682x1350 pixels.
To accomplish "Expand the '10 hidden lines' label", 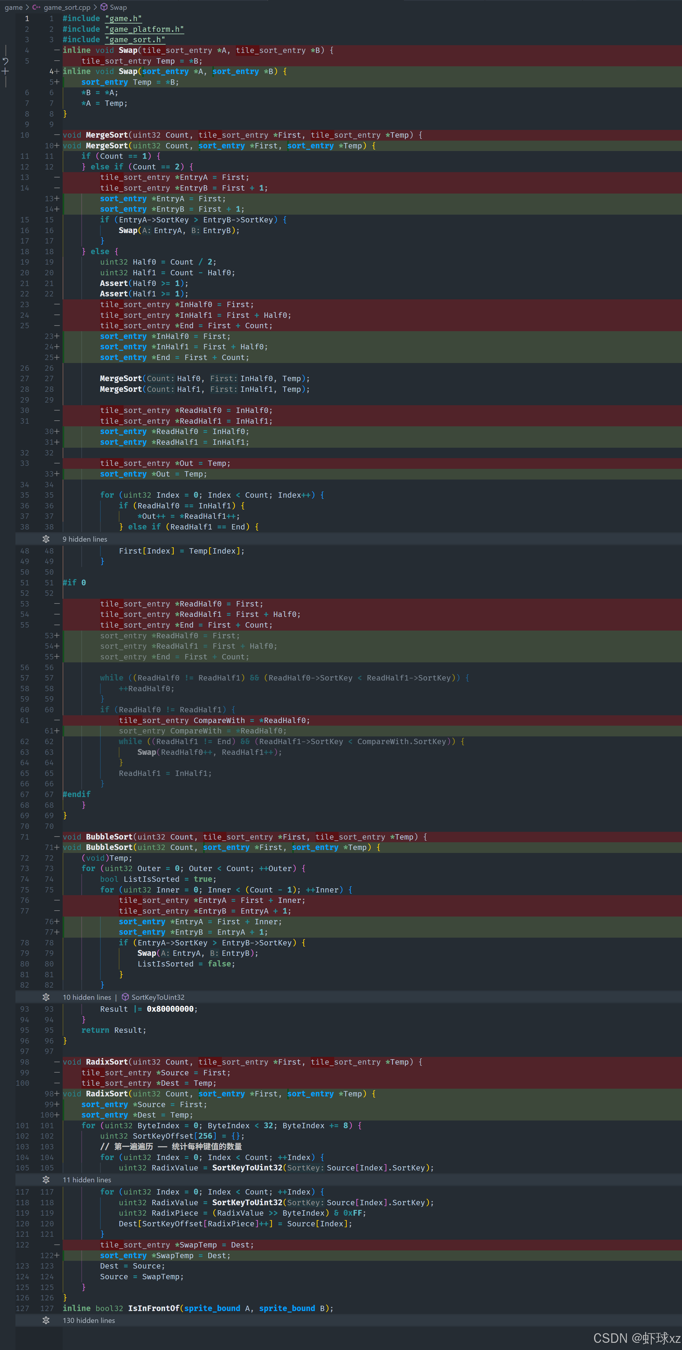I will [x=87, y=997].
